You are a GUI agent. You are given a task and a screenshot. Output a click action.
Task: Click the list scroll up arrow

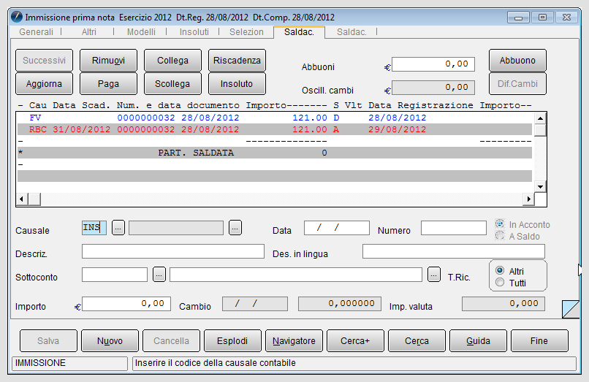tap(540, 118)
